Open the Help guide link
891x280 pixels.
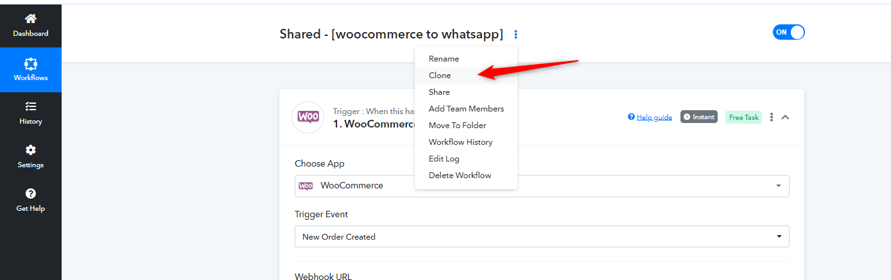(x=650, y=117)
